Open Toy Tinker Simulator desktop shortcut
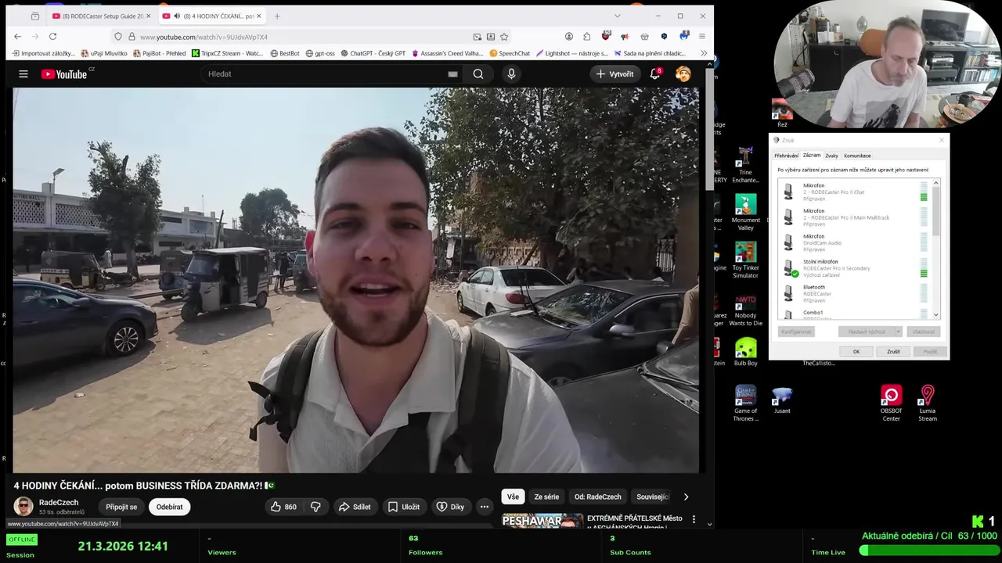This screenshot has width=1002, height=563. point(745,260)
